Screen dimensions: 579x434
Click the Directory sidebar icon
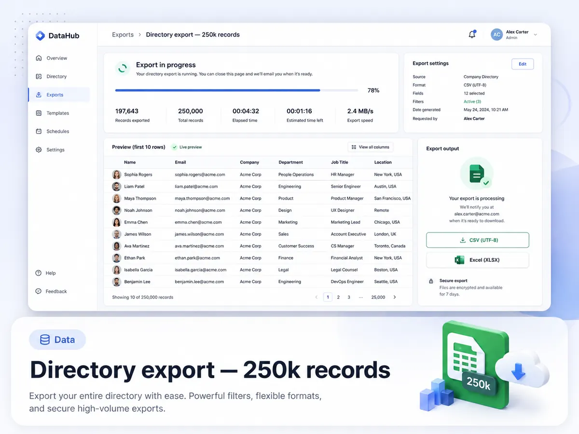coord(39,77)
